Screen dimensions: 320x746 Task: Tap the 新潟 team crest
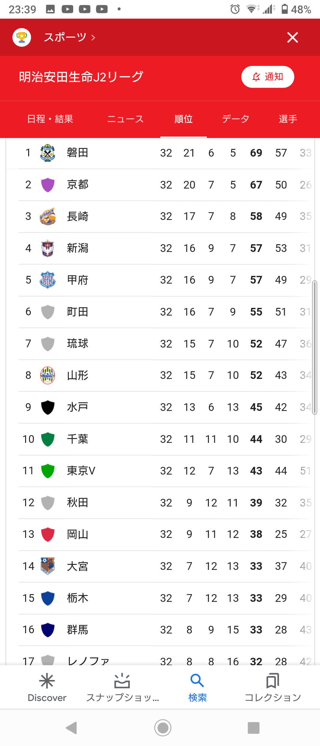[x=47, y=248]
